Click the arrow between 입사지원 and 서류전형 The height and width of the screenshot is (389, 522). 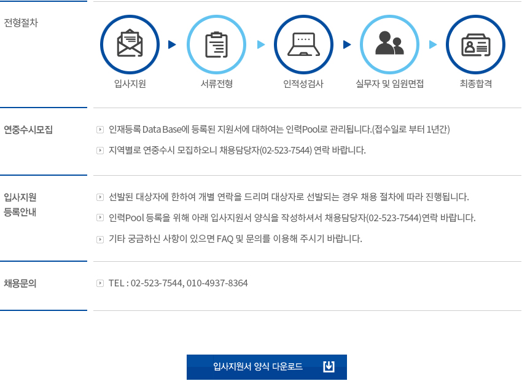point(172,44)
